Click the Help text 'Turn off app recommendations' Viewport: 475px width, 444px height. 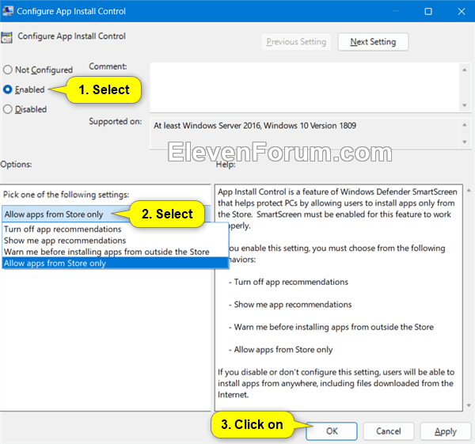[x=291, y=282]
